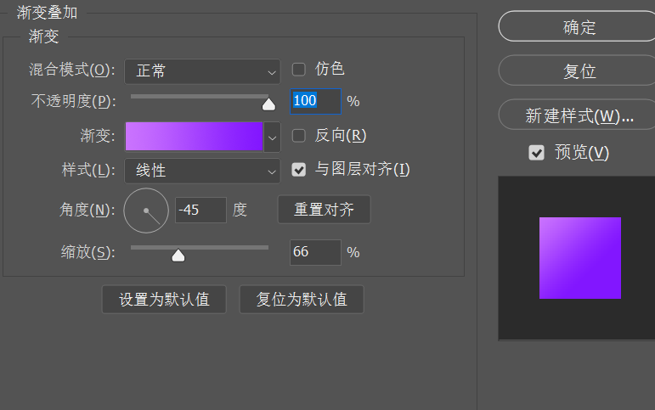This screenshot has height=410, width=655.
Task: Enable the 仿色 dither checkbox
Action: (x=299, y=70)
